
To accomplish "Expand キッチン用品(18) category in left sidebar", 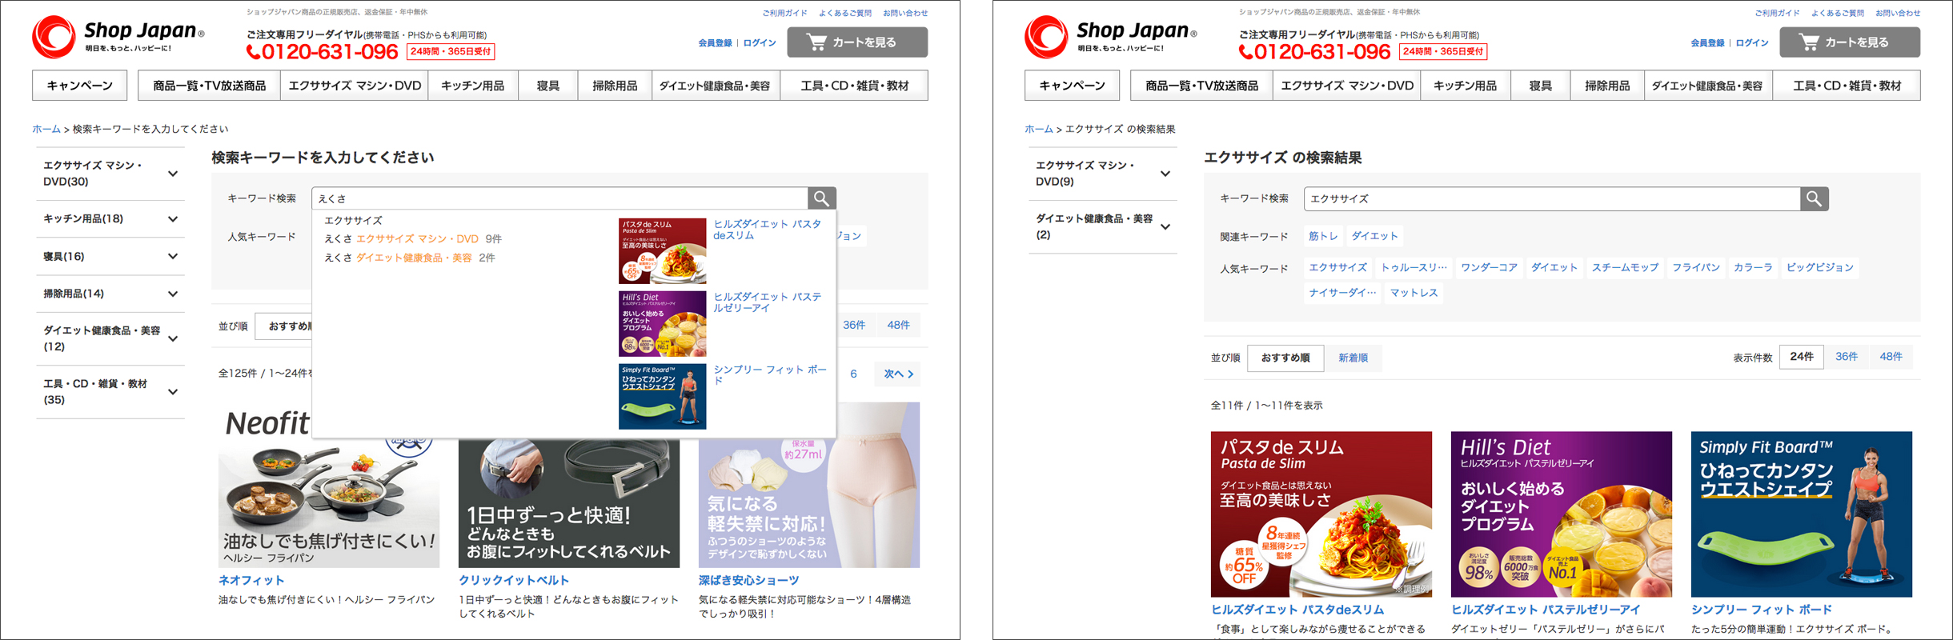I will point(110,219).
